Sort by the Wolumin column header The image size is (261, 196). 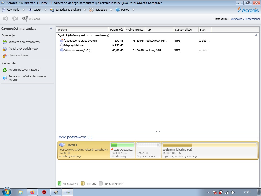[x=82, y=30]
